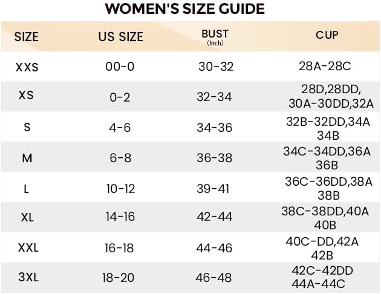Click the WOMEN'S SIZE GUIDE title

pos(184,9)
